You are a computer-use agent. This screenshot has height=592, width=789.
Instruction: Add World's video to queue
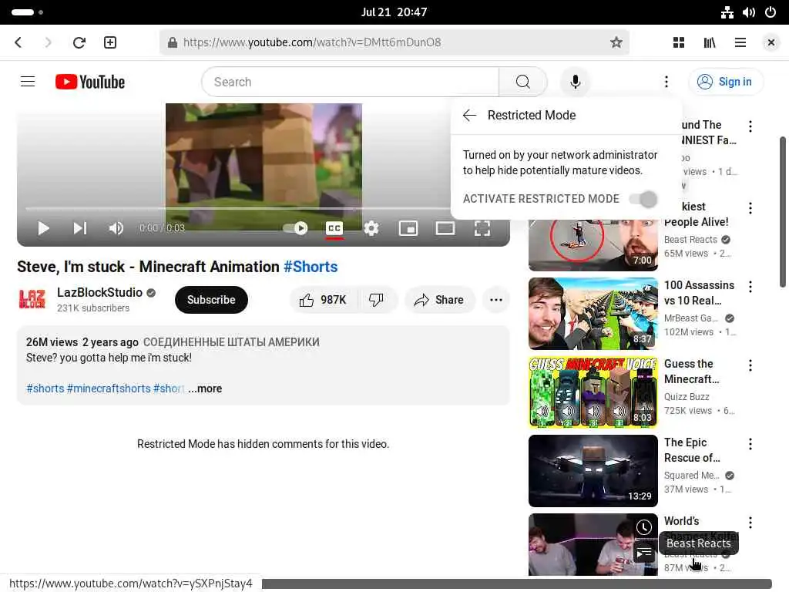[643, 553]
